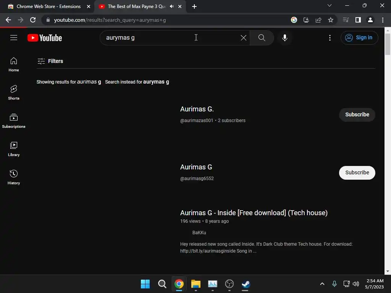Share this page icon
Screen dimensions: 391x293
pyautogui.click(x=318, y=20)
